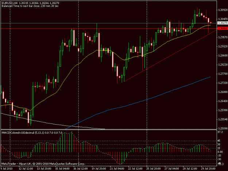
Task: Click the 1.28230 price scale value
Action: coord(223,65)
